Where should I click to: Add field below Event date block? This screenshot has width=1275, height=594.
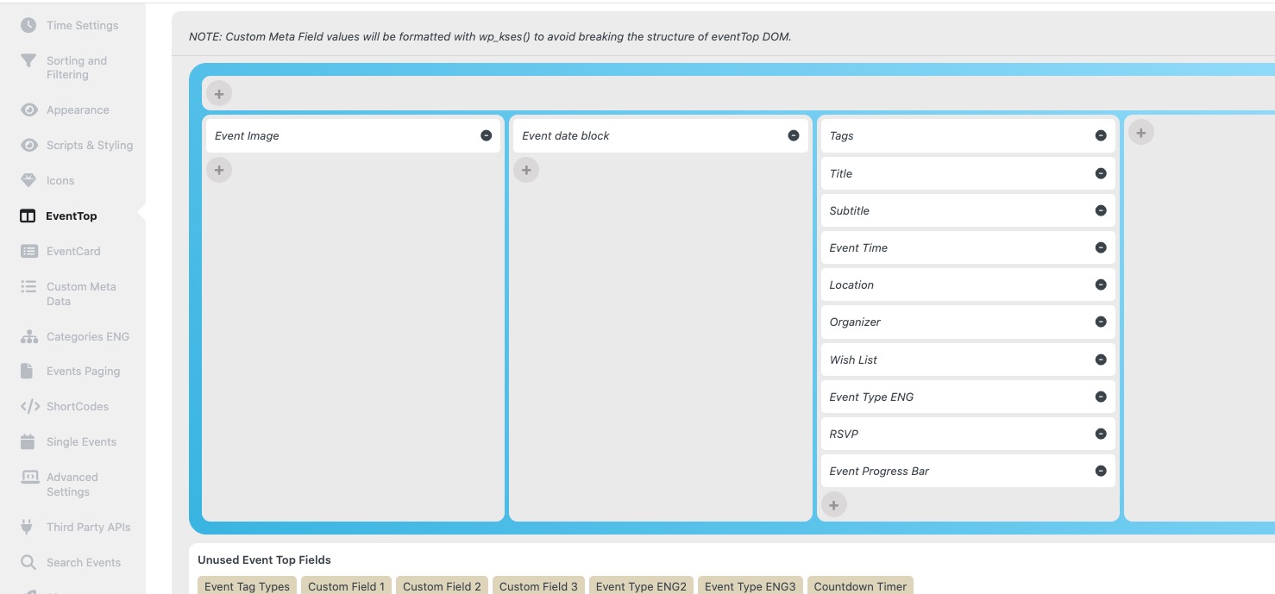point(526,170)
